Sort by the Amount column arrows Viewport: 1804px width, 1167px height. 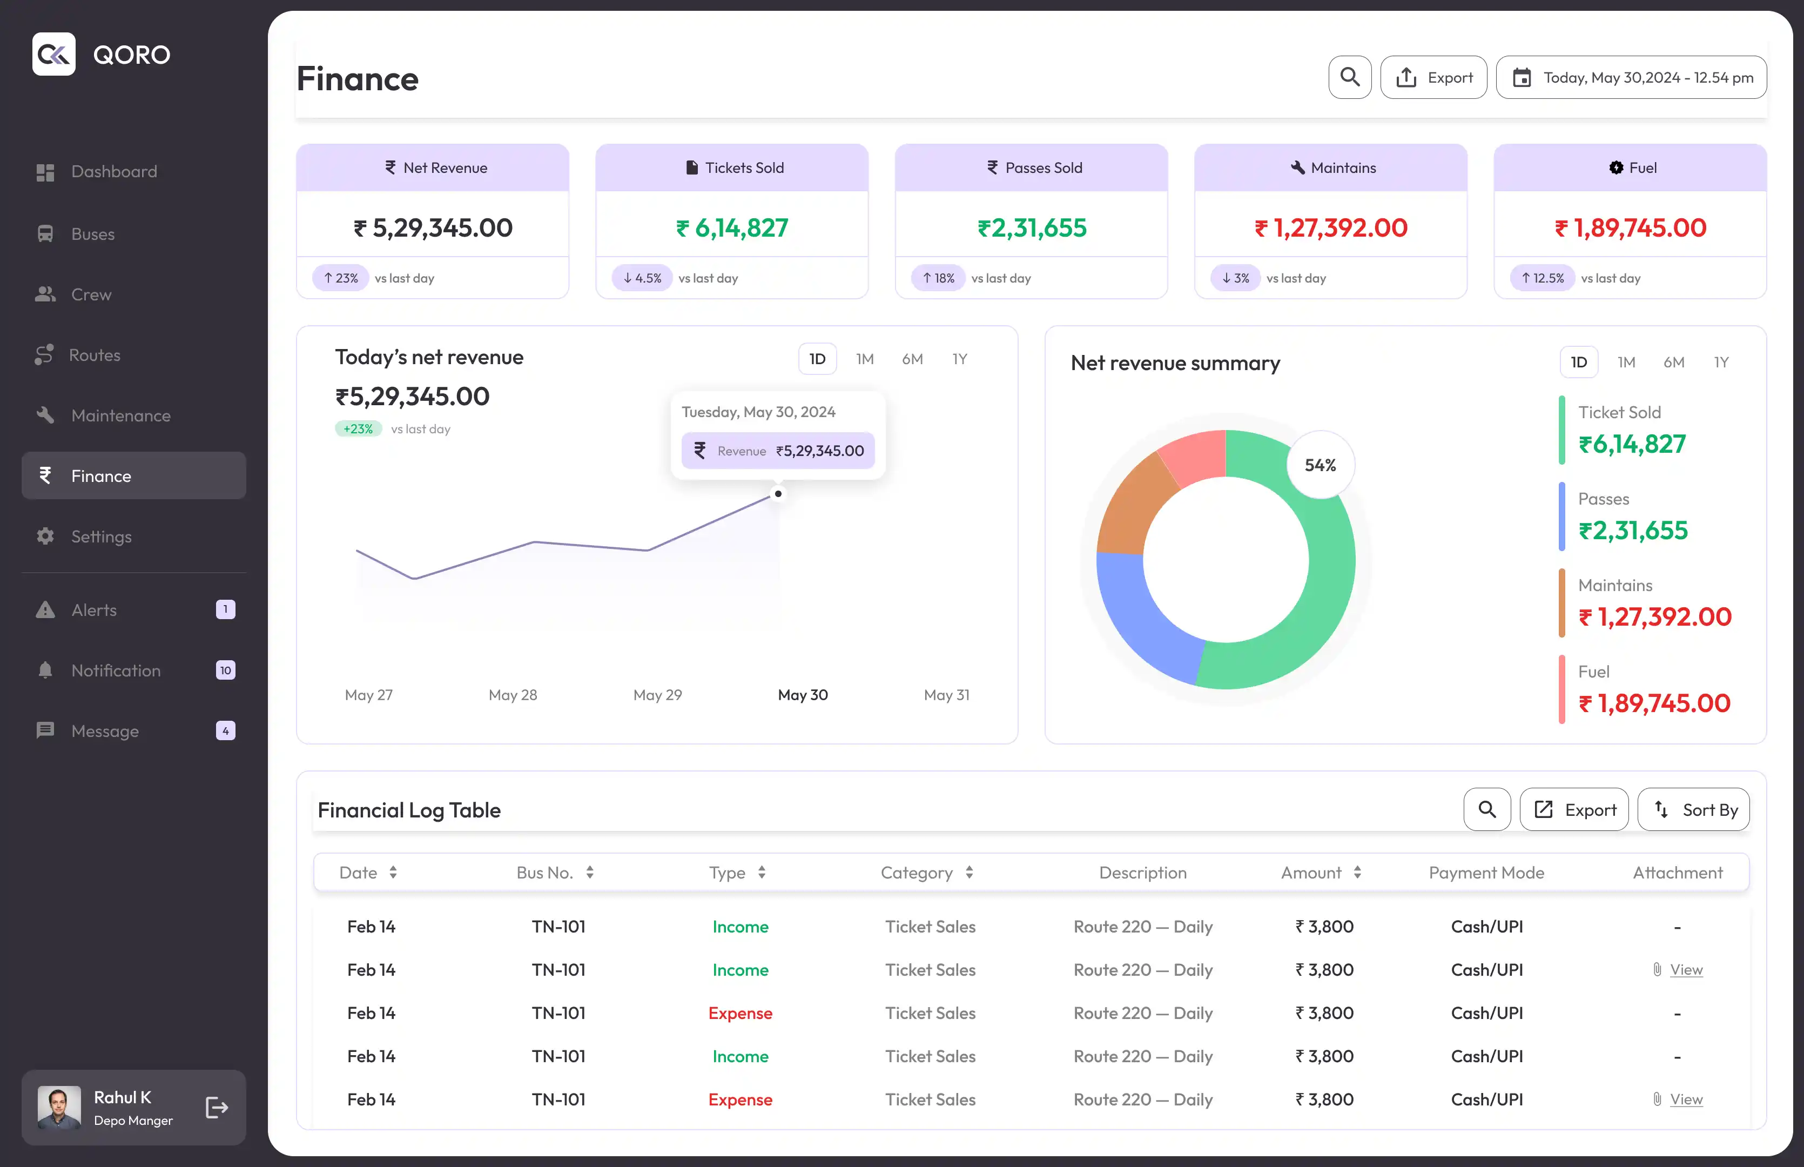pyautogui.click(x=1358, y=872)
